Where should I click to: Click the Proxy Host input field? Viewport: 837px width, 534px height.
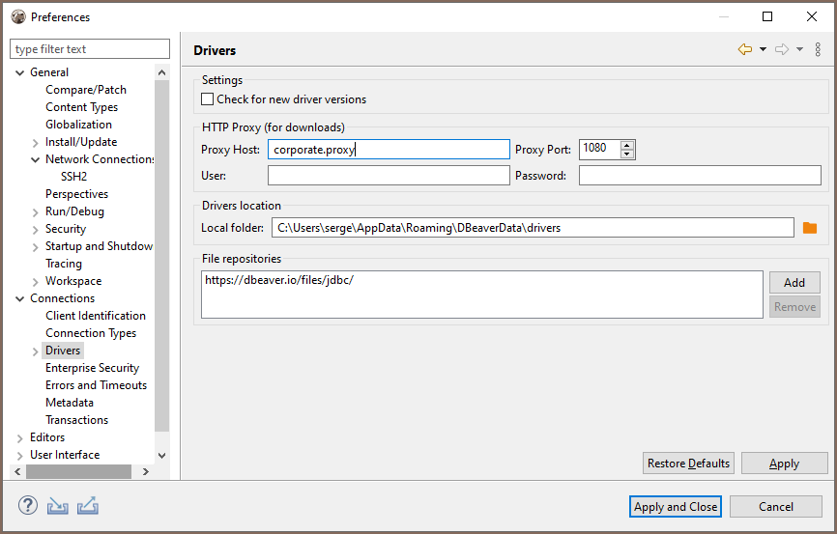tap(389, 149)
